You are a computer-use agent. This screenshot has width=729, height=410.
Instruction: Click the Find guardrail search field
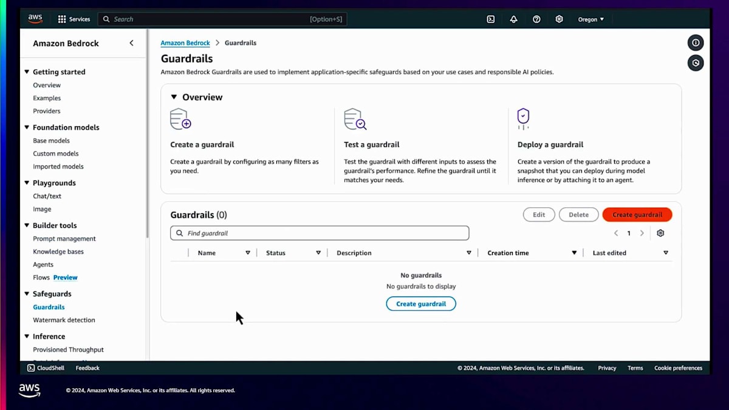click(320, 233)
